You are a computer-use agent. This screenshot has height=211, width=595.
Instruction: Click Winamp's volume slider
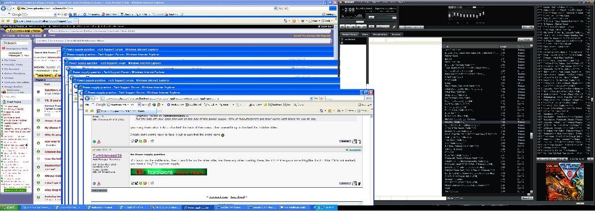(386, 18)
